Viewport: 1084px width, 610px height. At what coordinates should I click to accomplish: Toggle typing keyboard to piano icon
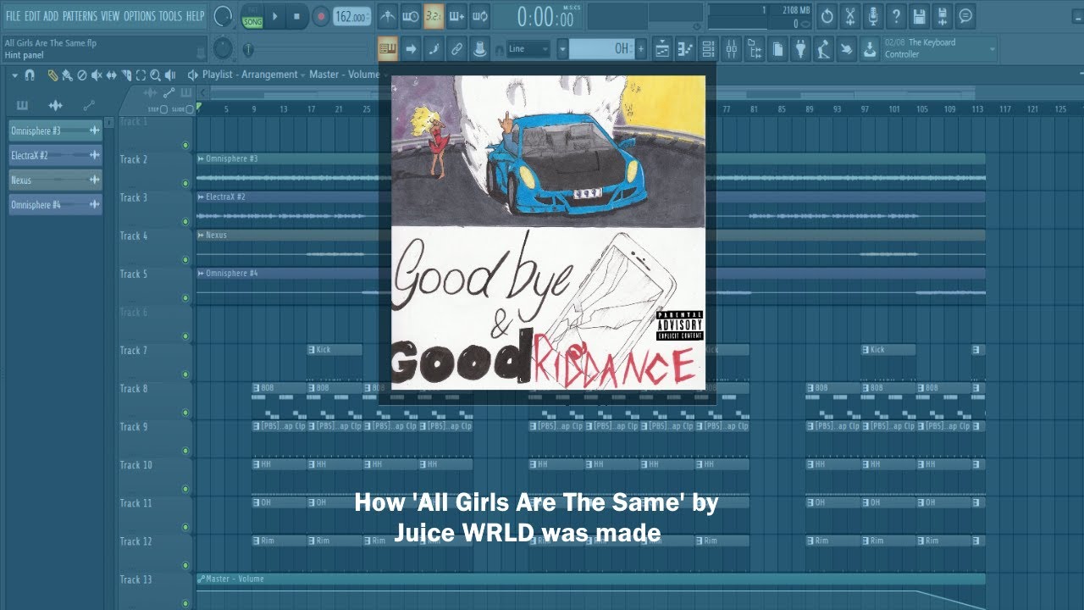388,49
